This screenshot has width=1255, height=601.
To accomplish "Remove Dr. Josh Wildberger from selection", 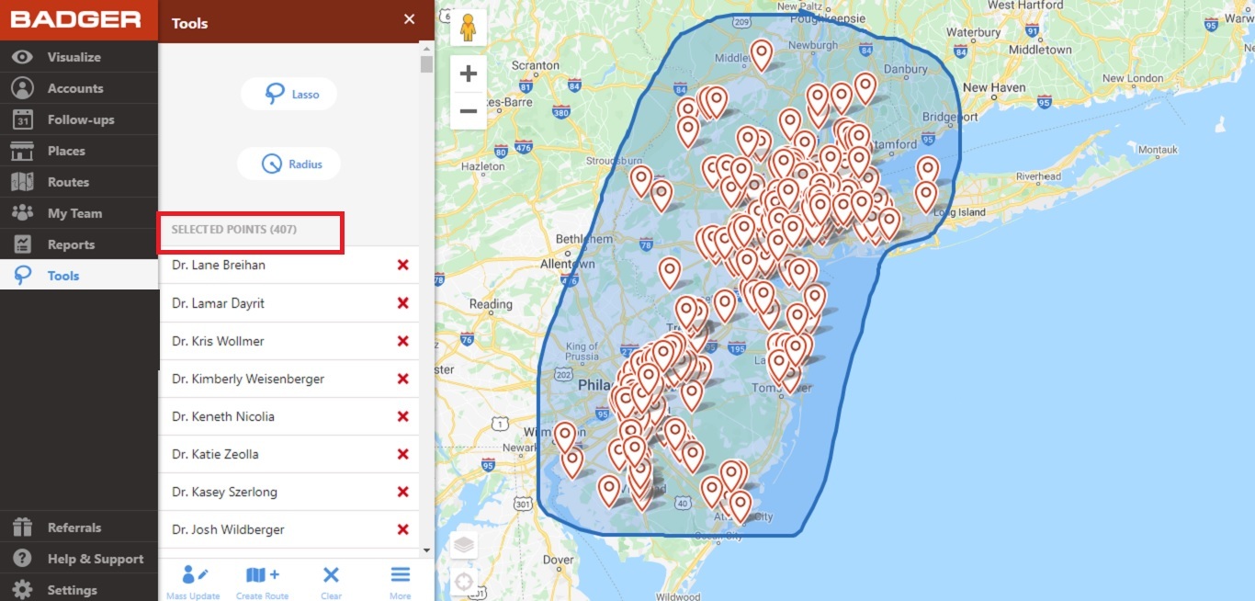I will (402, 529).
